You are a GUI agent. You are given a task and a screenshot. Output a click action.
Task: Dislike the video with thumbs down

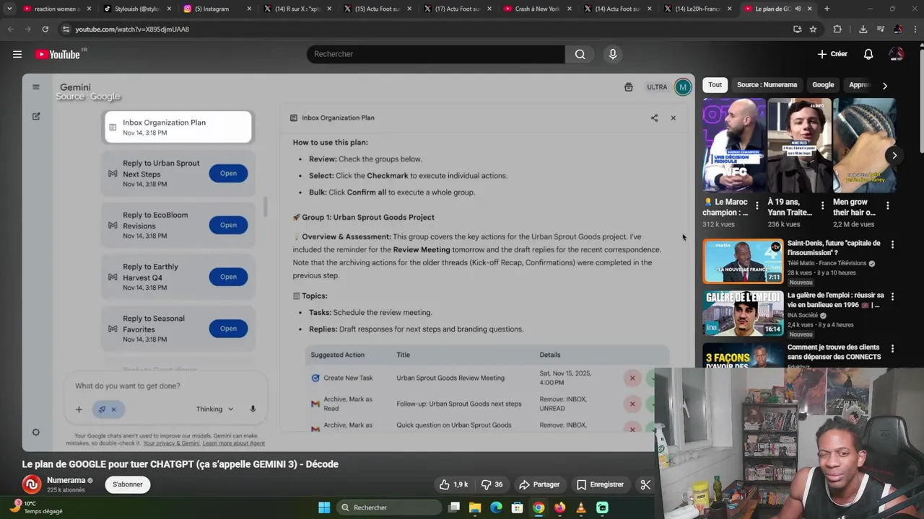[x=492, y=484]
